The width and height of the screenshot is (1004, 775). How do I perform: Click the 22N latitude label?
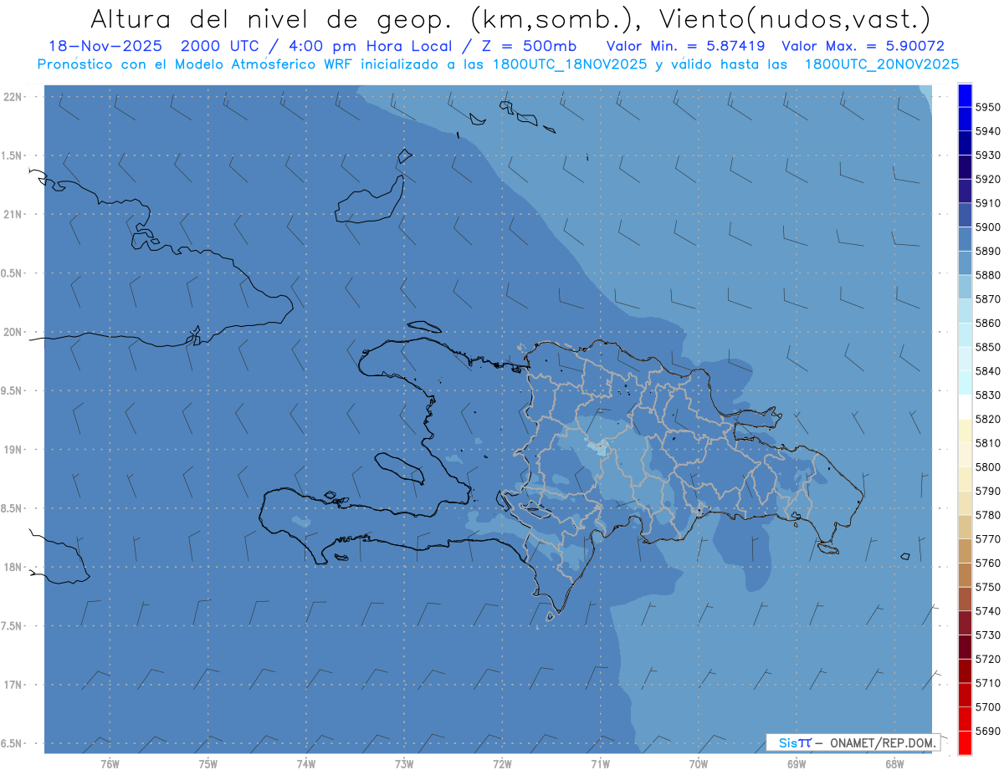pyautogui.click(x=13, y=97)
